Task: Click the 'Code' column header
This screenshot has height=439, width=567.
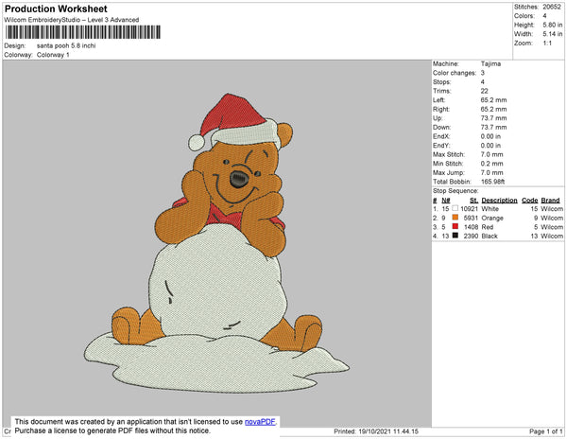Action: click(x=529, y=201)
